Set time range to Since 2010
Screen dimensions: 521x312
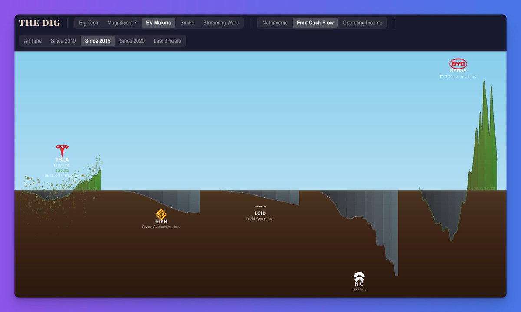click(63, 41)
